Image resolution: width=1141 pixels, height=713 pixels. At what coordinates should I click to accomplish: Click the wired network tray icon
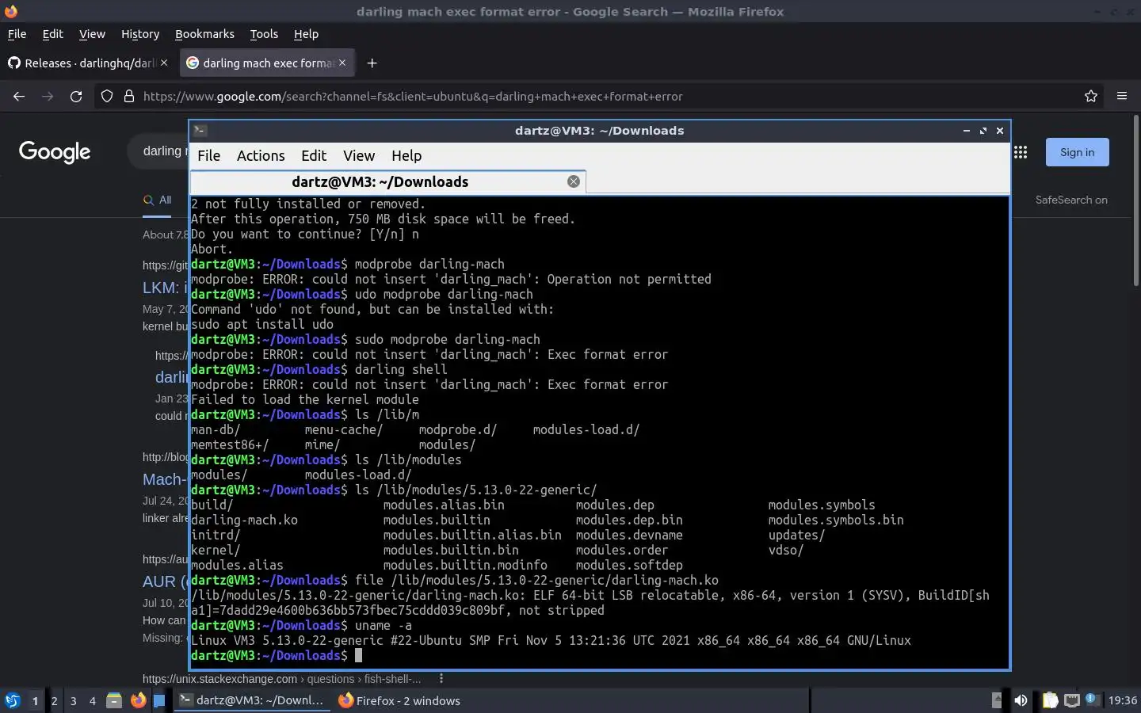[1071, 700]
